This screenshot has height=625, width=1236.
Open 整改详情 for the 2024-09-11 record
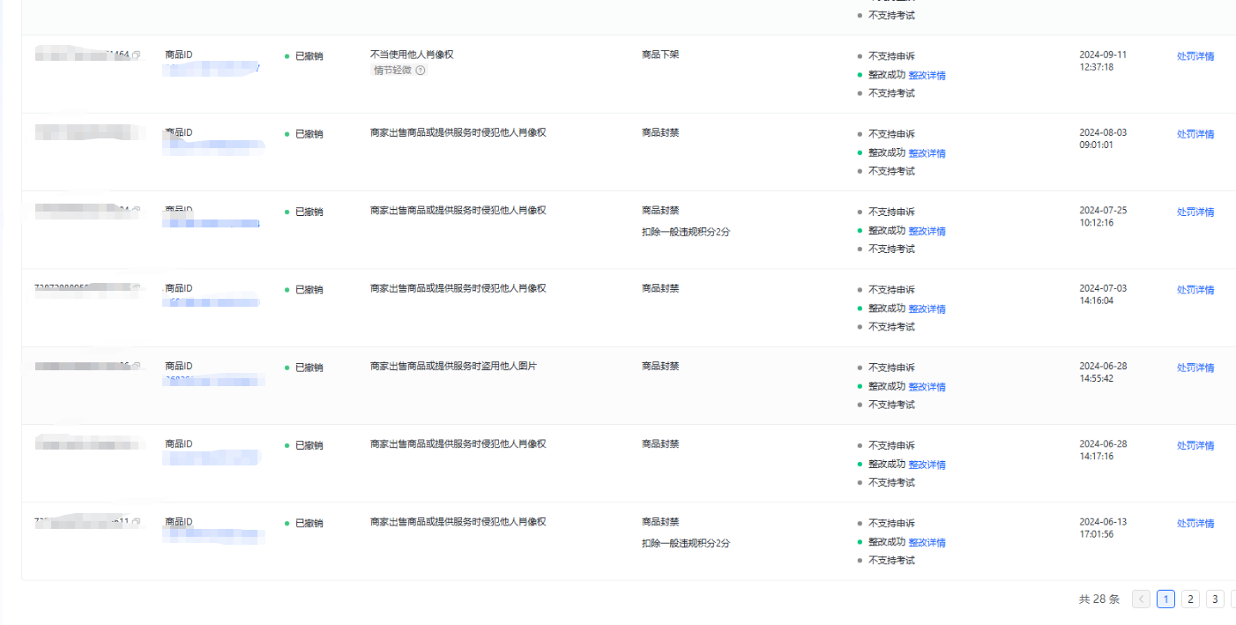pyautogui.click(x=927, y=75)
